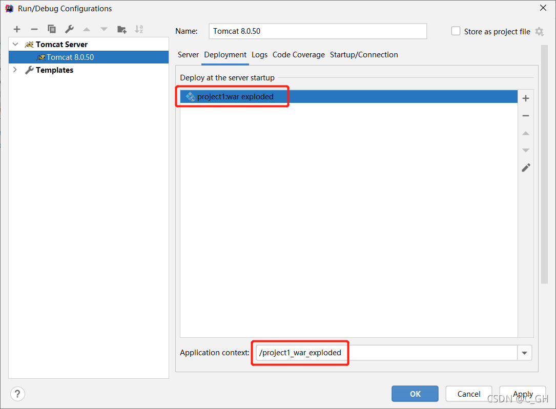Add a new run configuration with plus icon
This screenshot has height=409, width=556.
point(17,29)
